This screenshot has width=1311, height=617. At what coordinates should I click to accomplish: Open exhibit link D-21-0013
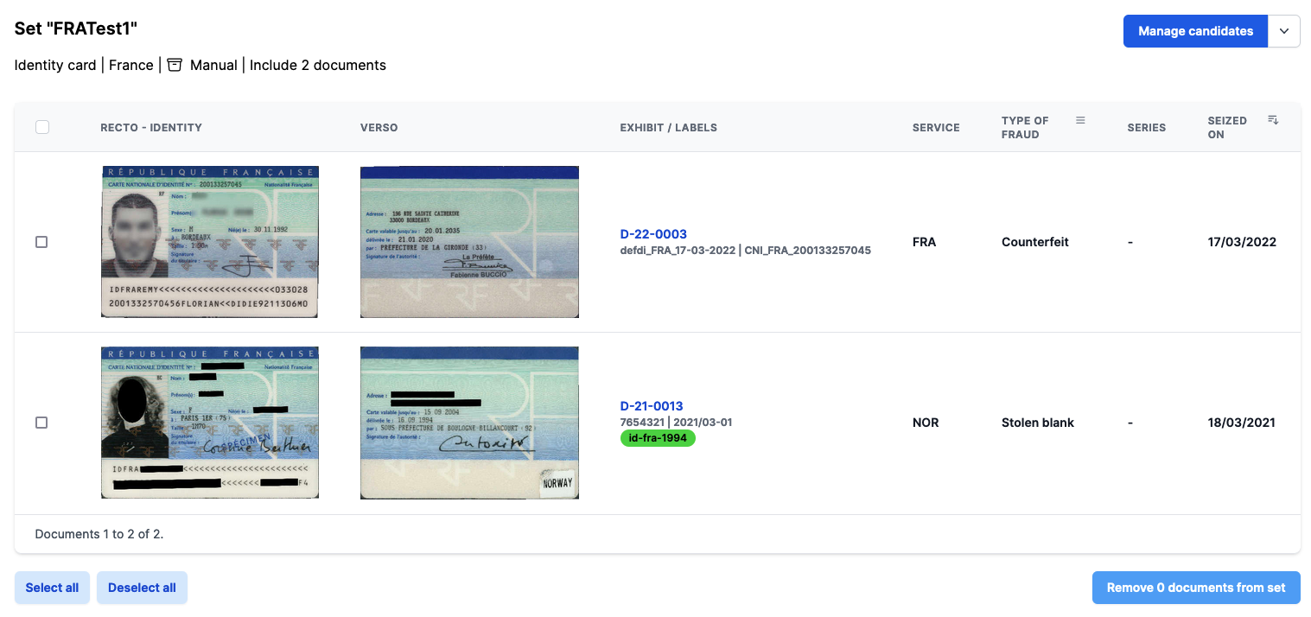[652, 406]
